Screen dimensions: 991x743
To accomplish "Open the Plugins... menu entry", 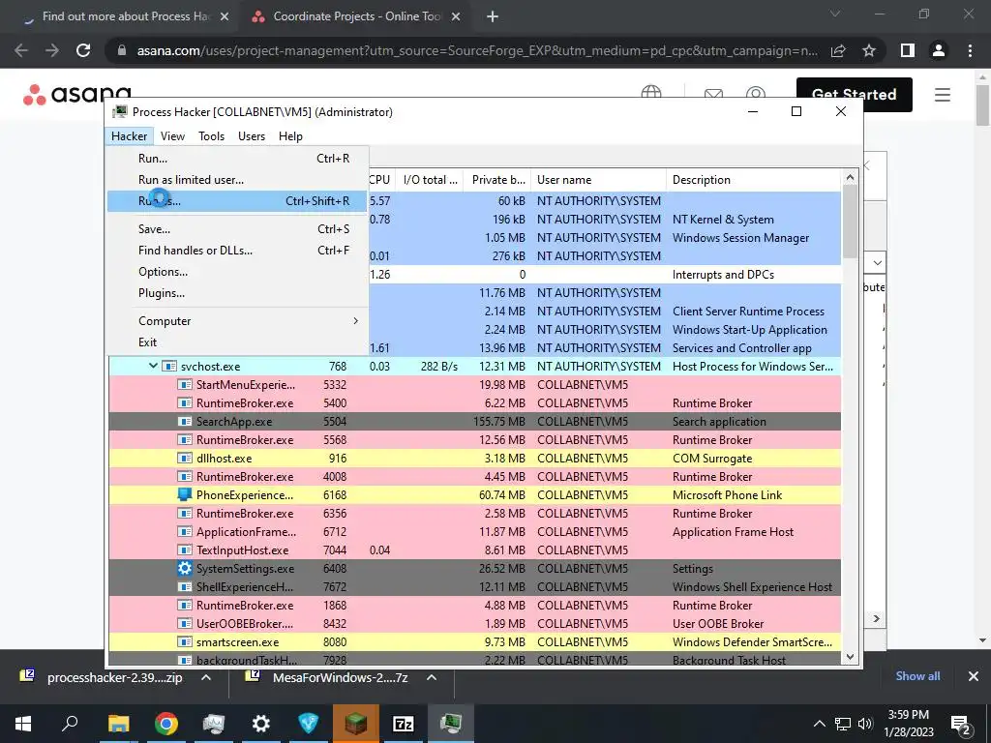I will [237, 293].
